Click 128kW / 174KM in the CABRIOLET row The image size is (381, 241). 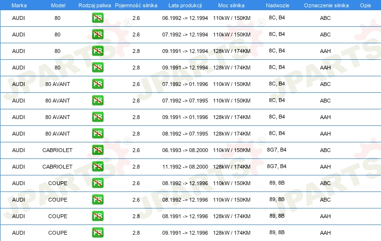coord(232,167)
